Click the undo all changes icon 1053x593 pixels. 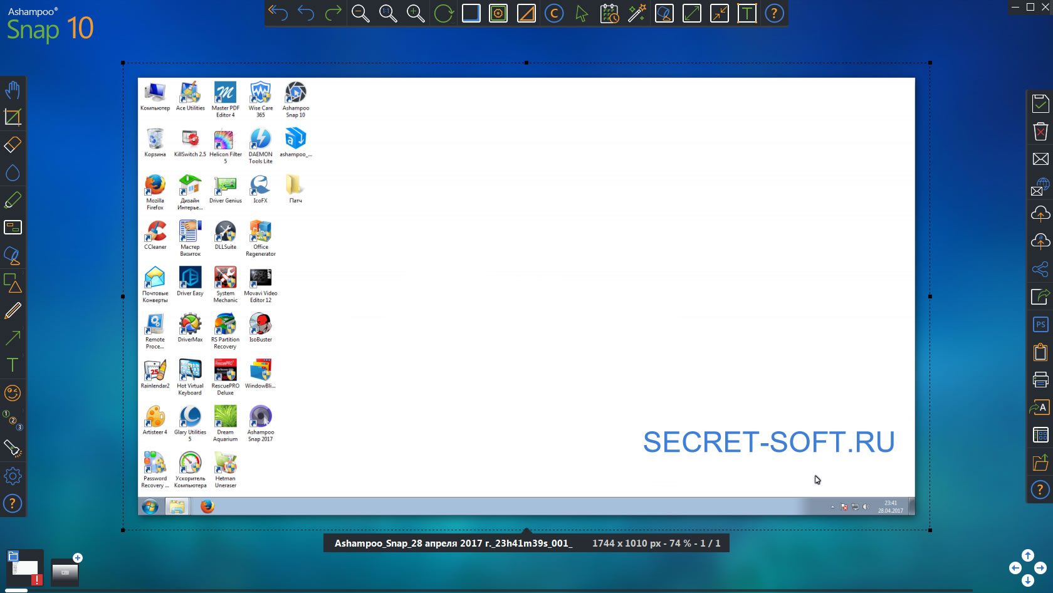(x=278, y=13)
